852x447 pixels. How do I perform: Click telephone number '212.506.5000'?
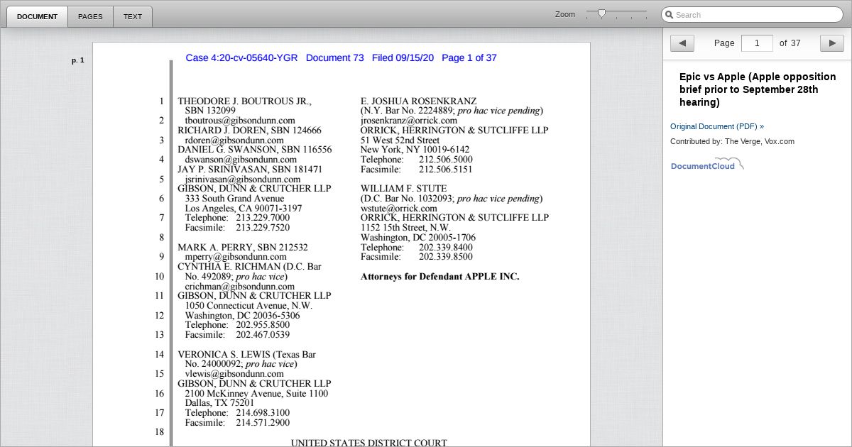[446, 160]
